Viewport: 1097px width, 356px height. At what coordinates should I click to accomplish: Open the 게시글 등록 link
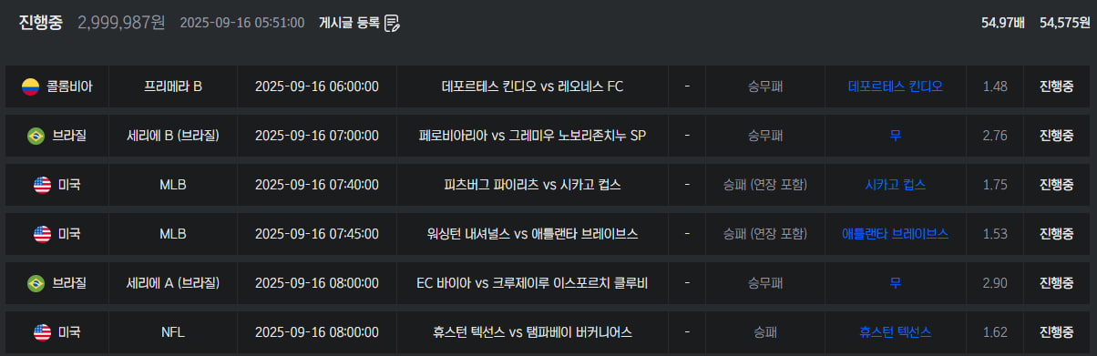pos(349,24)
